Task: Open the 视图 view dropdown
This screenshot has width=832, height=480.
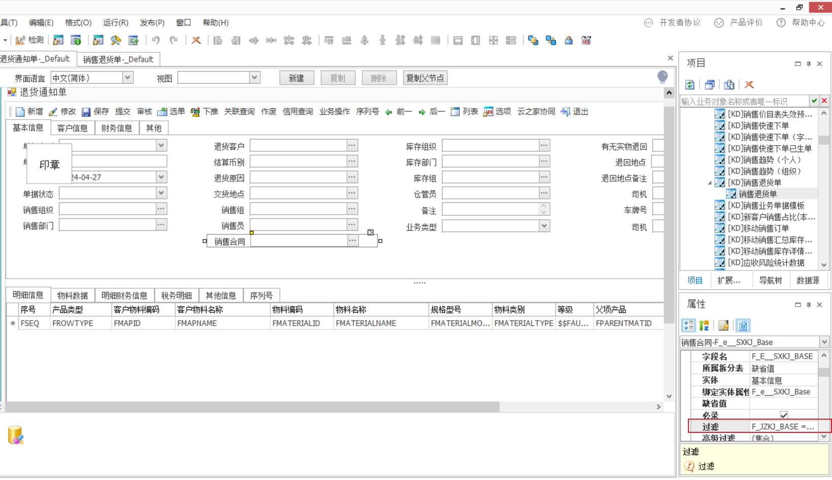Action: [x=254, y=78]
